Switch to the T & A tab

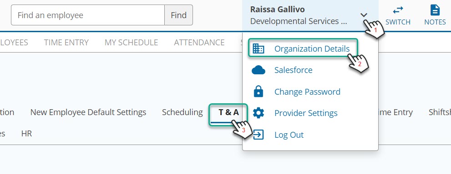point(228,112)
